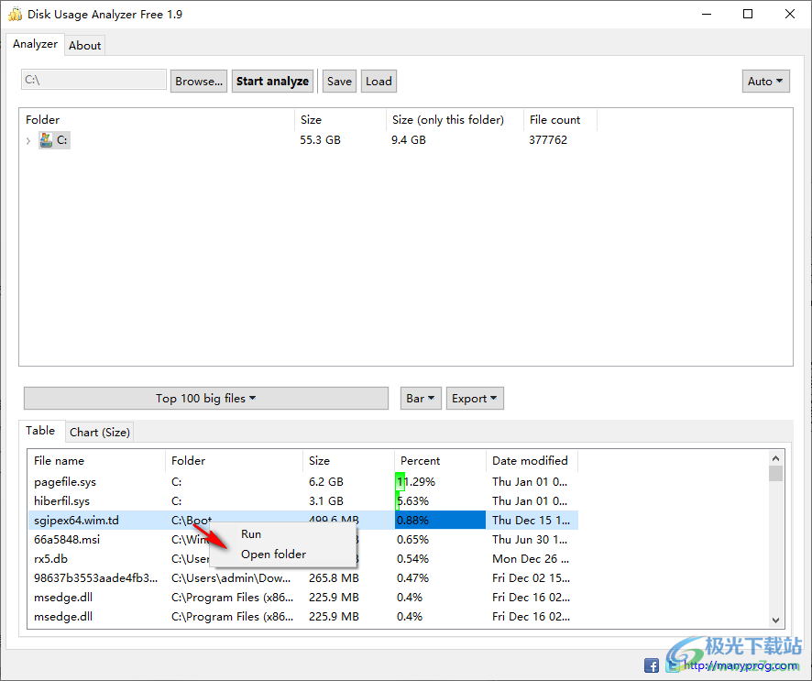812x681 pixels.
Task: Open the Export dropdown
Action: (x=475, y=398)
